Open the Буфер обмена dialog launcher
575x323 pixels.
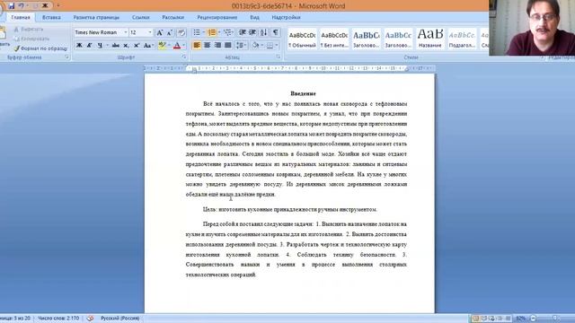point(66,57)
